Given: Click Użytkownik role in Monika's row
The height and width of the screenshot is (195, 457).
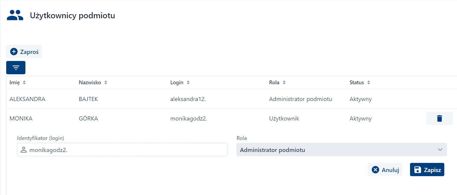Looking at the screenshot, I should [x=284, y=119].
